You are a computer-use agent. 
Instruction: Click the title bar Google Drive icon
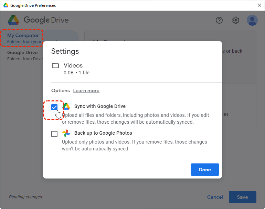click(x=6, y=5)
